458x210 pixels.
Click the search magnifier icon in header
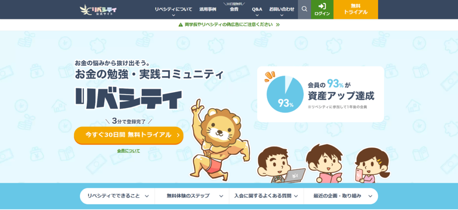coord(304,9)
